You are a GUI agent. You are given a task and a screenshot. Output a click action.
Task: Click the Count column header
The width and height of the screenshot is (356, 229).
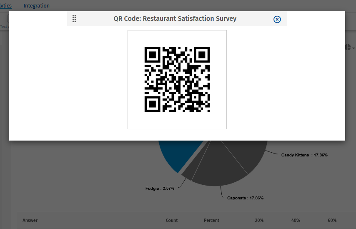(172, 220)
